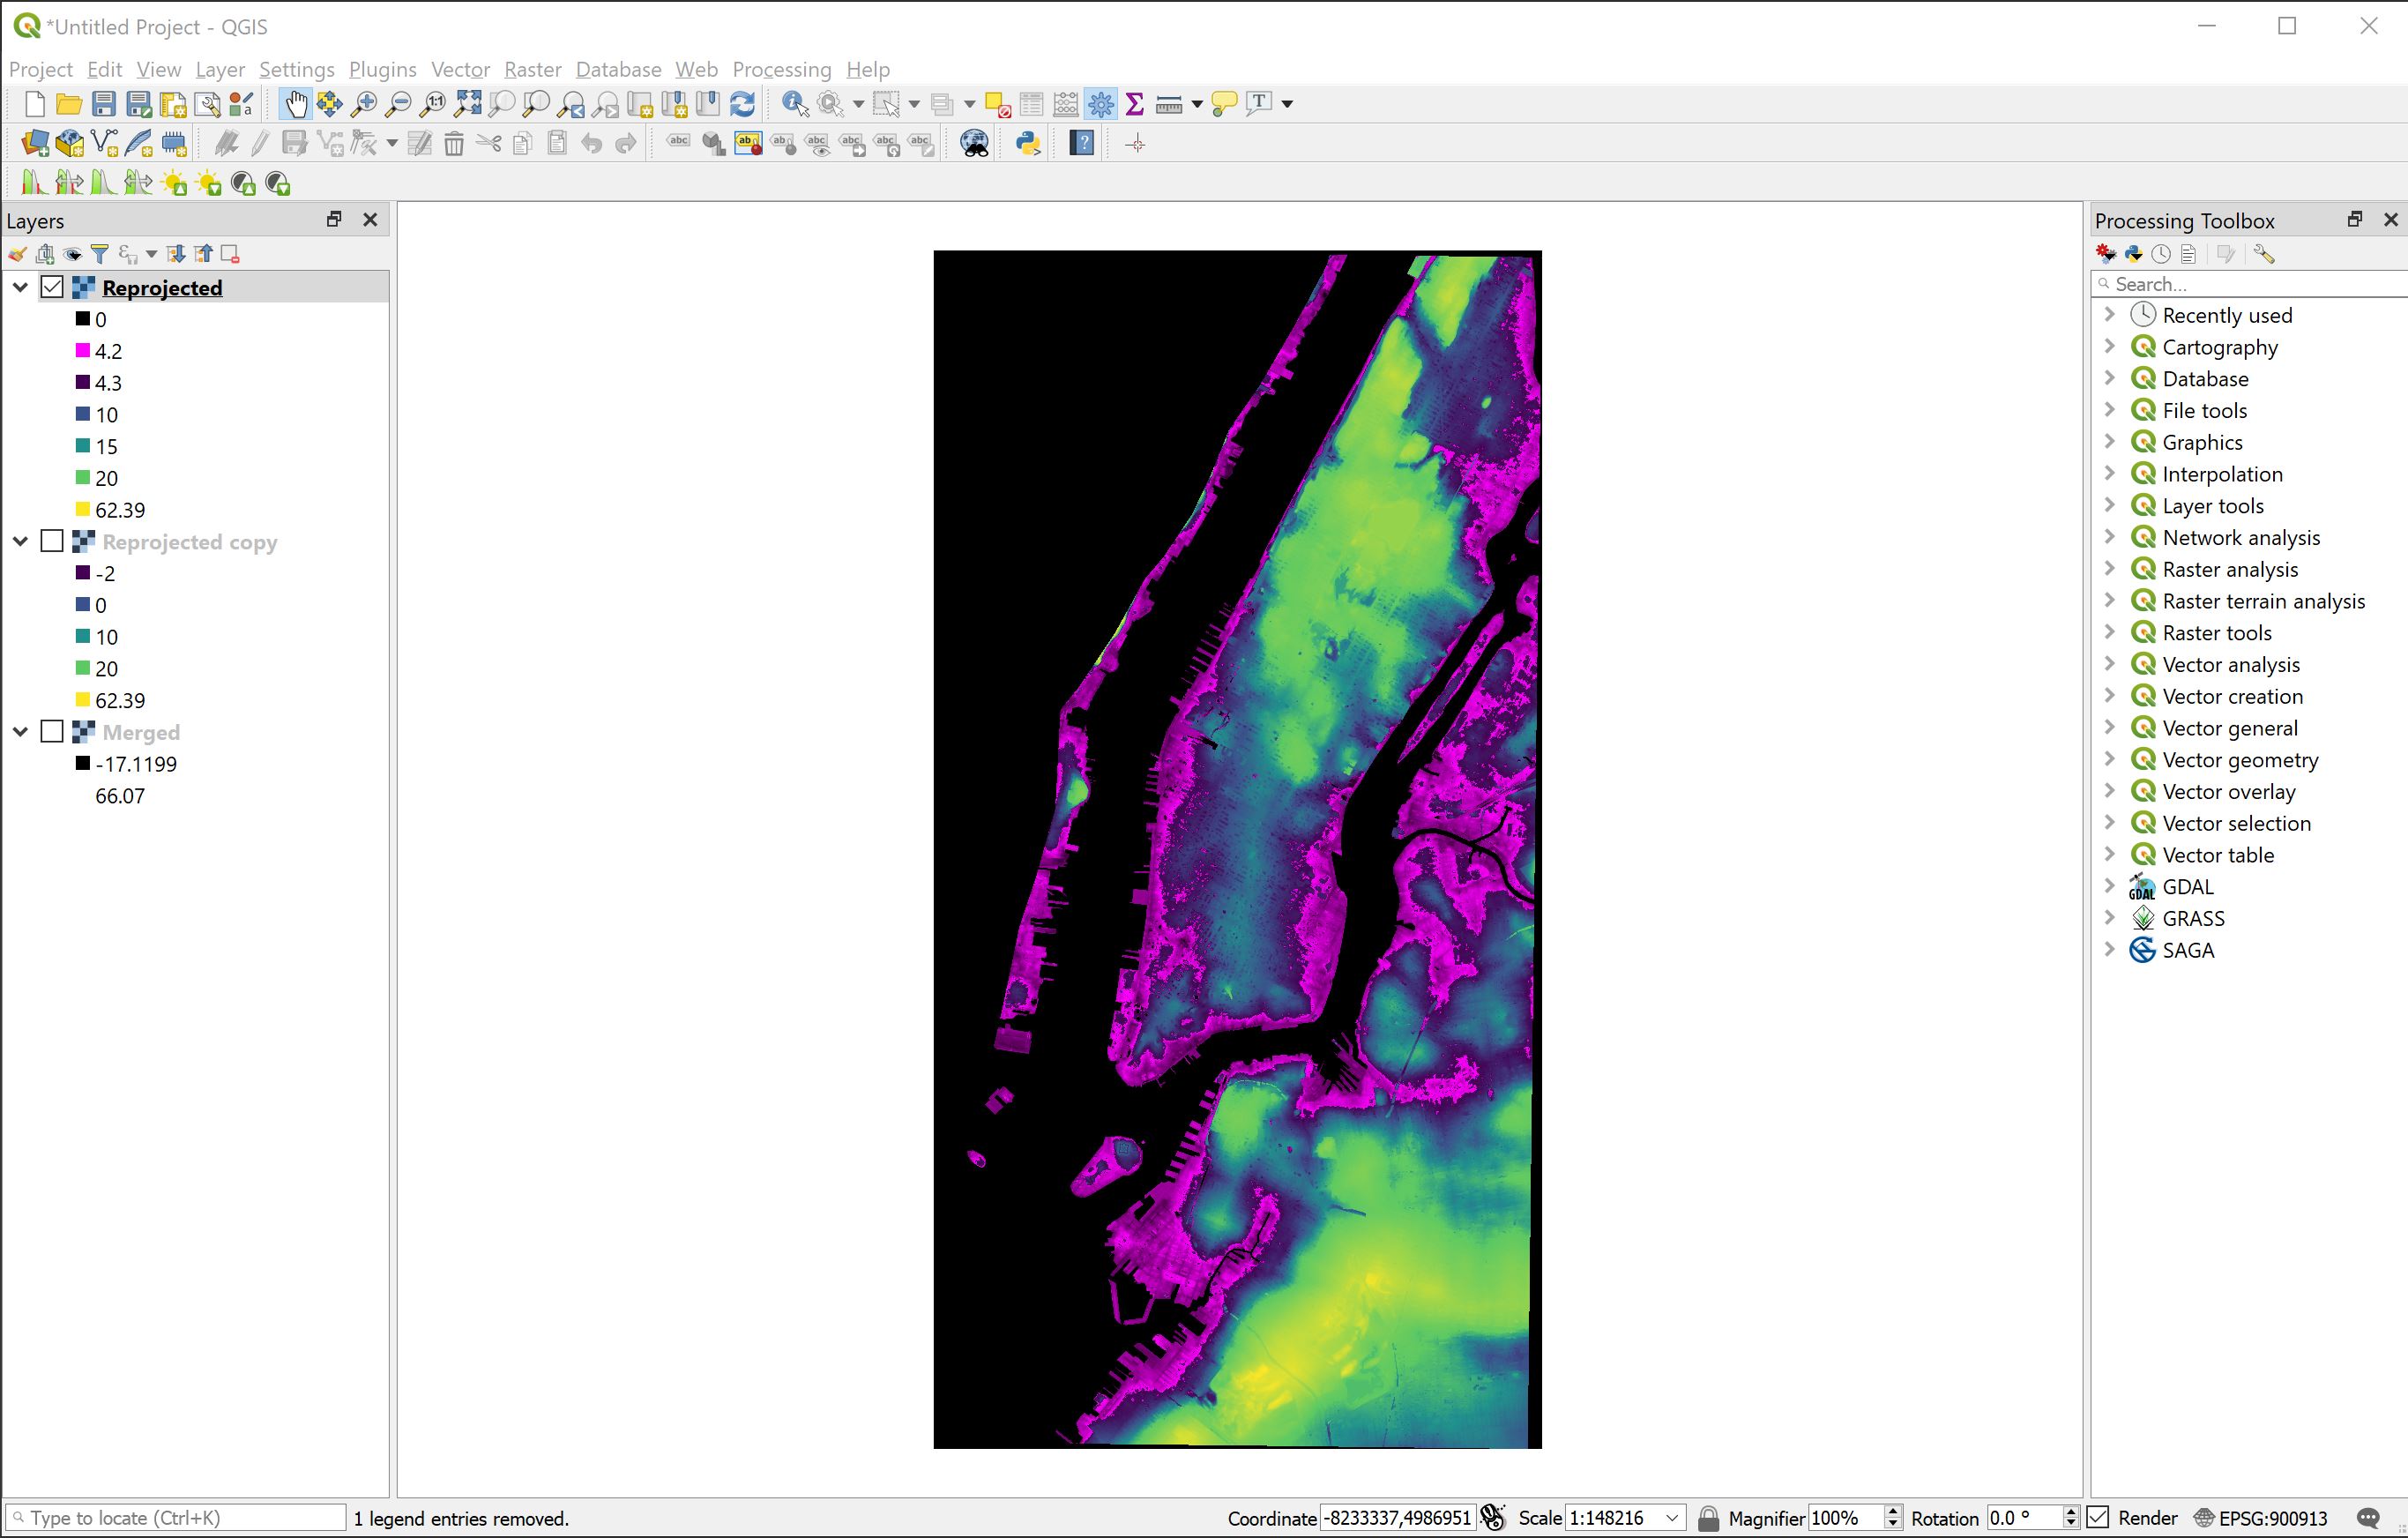
Task: Enable the Merged layer checkbox
Action: click(52, 731)
